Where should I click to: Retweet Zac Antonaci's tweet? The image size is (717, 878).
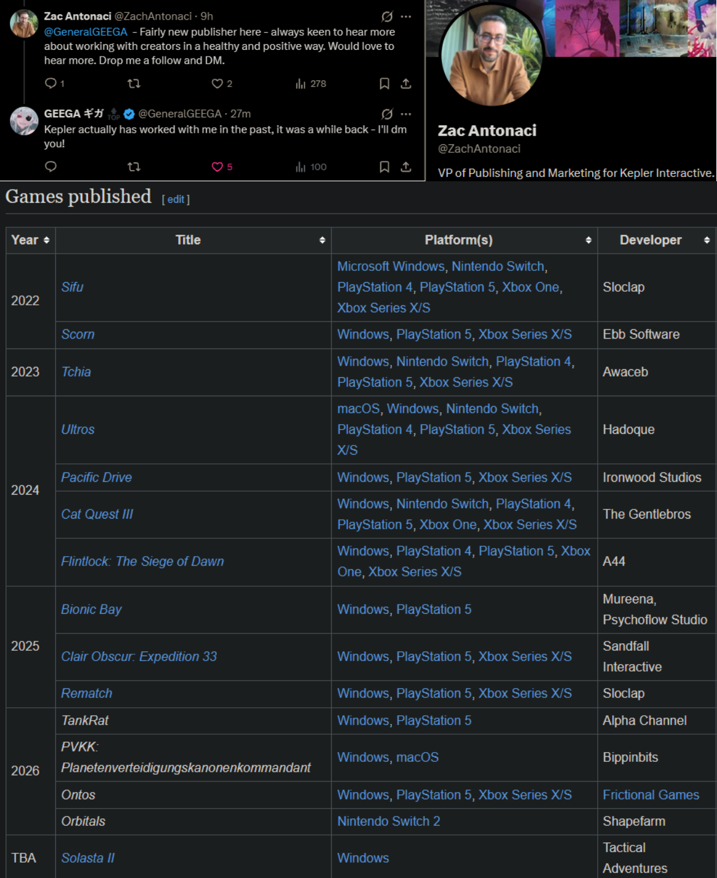point(133,84)
